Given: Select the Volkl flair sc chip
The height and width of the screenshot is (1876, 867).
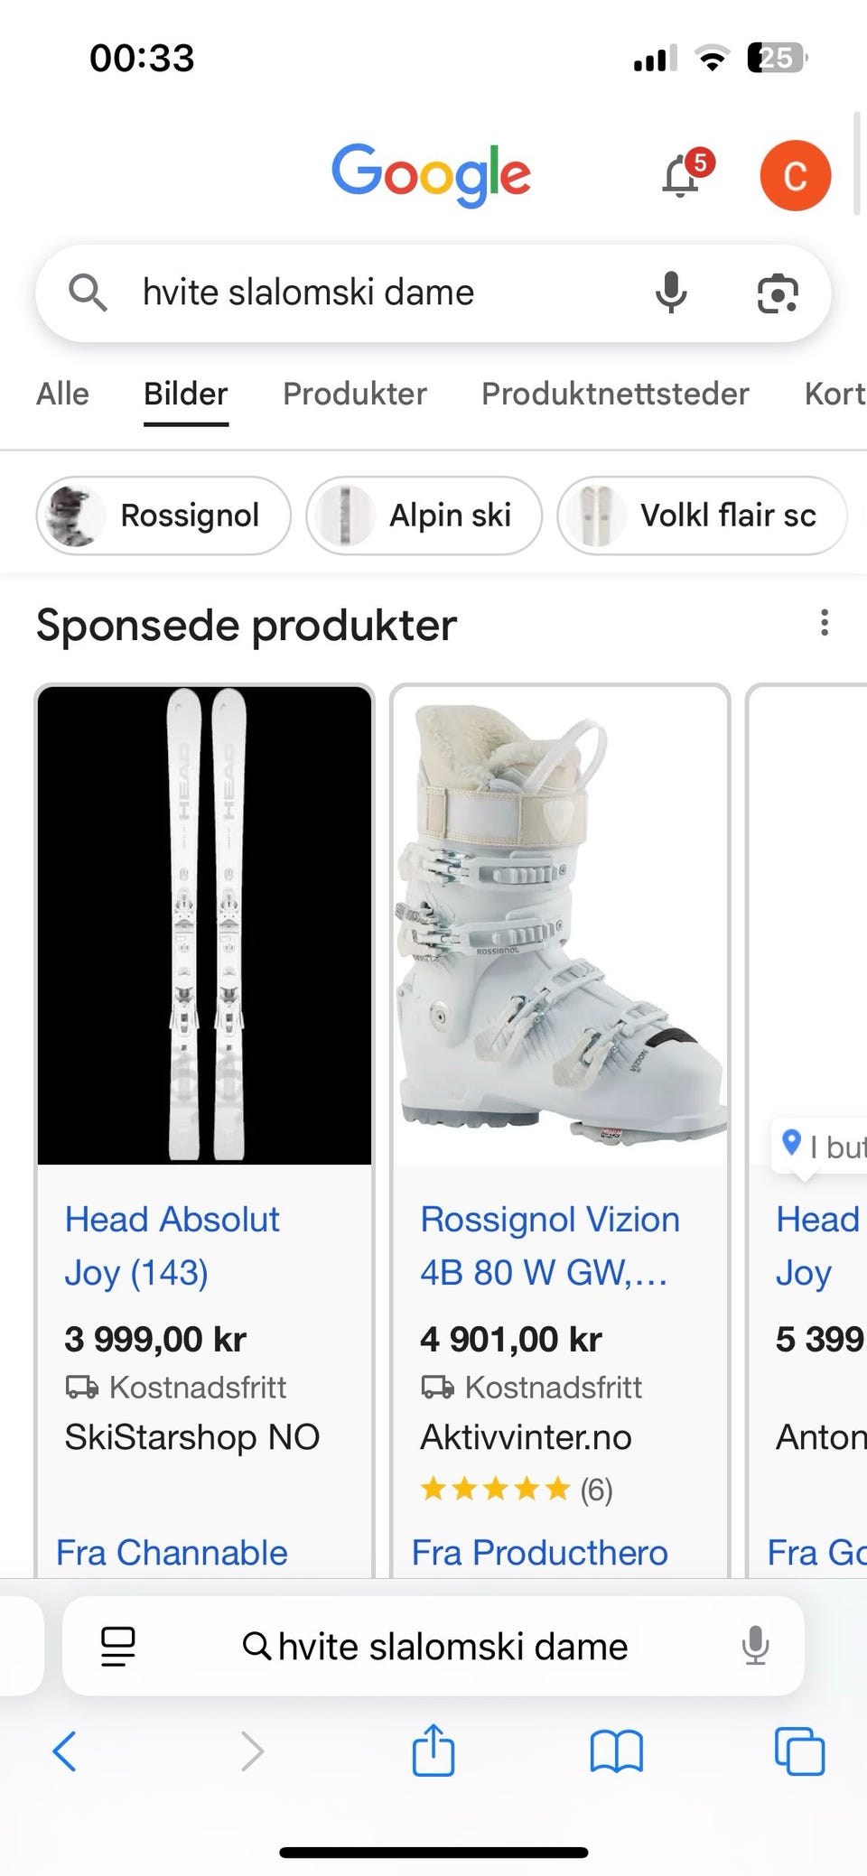Looking at the screenshot, I should [702, 515].
